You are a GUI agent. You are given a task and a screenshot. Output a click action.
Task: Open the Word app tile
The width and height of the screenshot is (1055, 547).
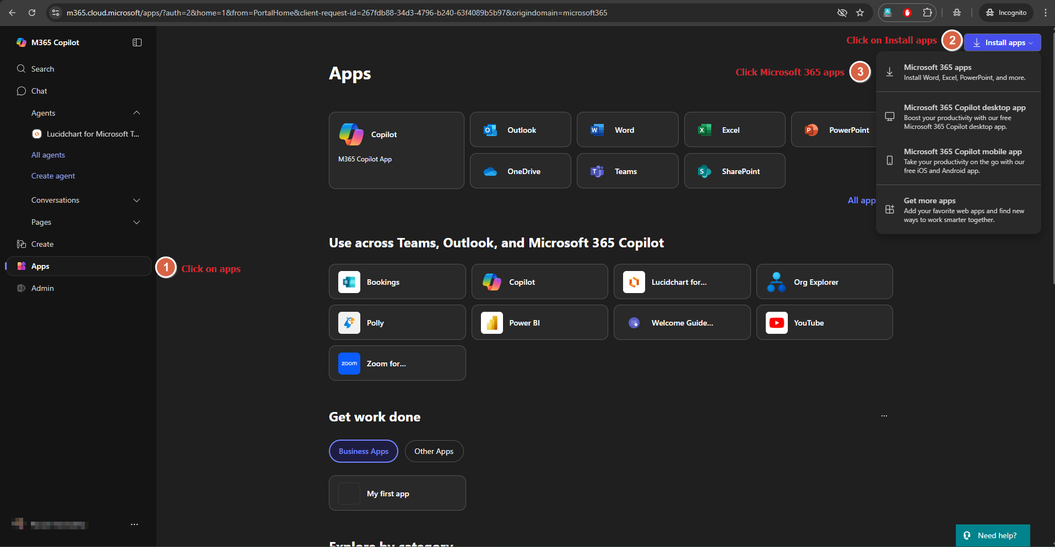tap(627, 130)
